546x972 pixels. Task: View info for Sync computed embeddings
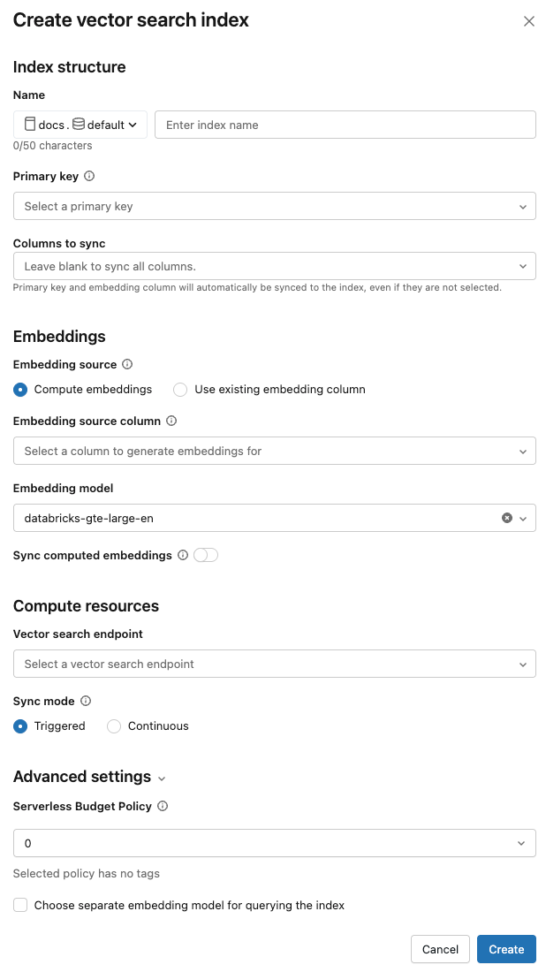pos(184,555)
